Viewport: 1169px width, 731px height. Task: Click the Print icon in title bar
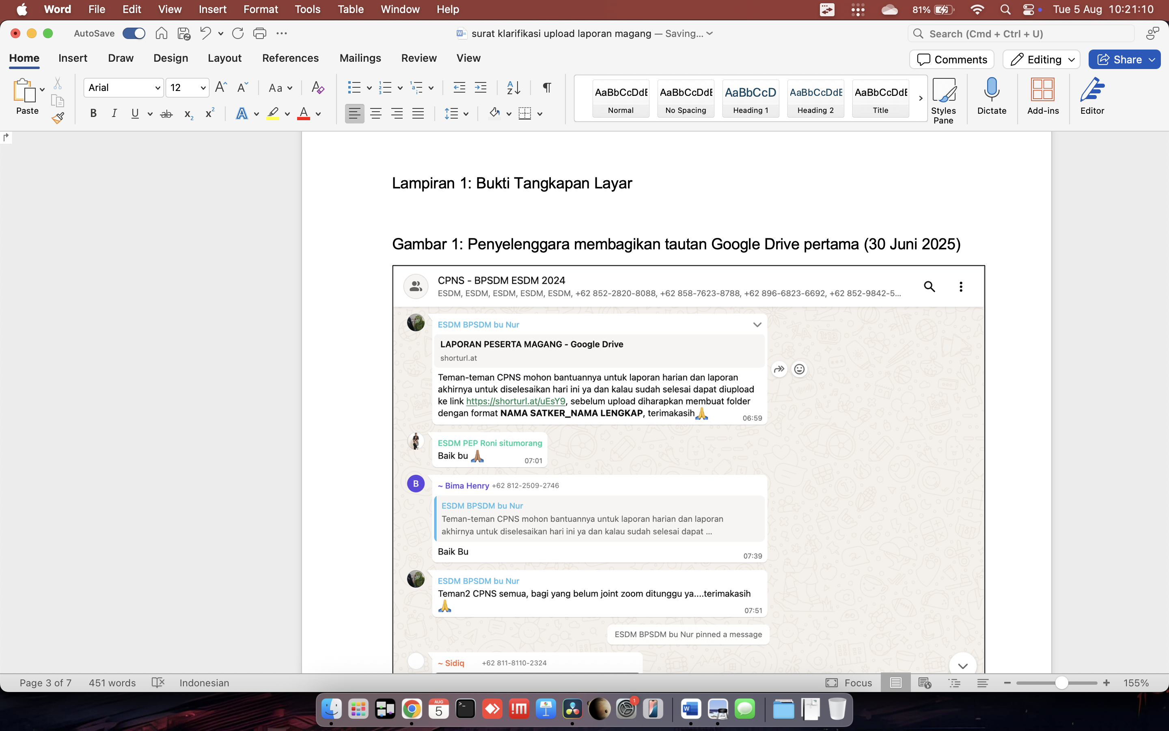259,33
